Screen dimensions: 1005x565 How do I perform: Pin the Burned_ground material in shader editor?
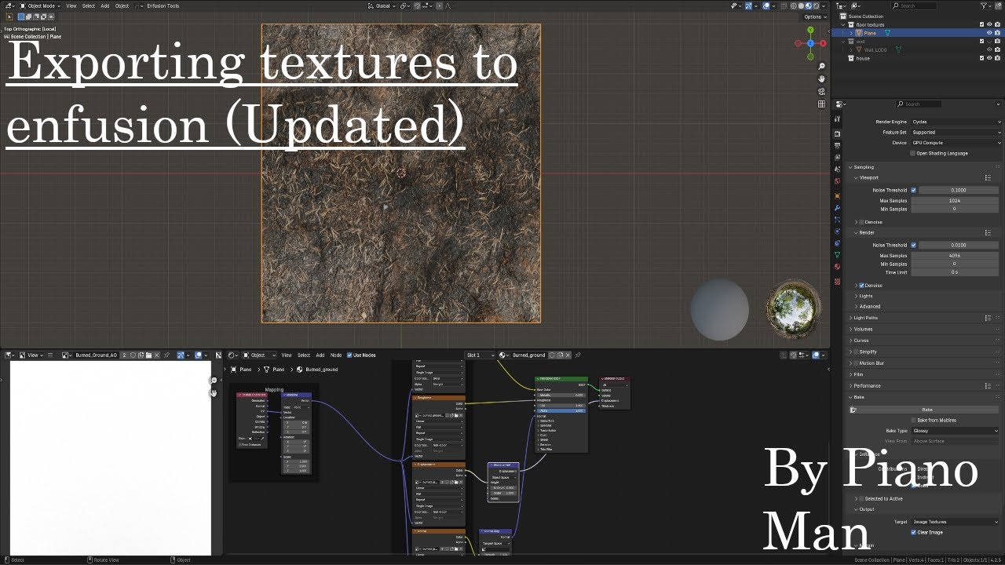tap(578, 355)
